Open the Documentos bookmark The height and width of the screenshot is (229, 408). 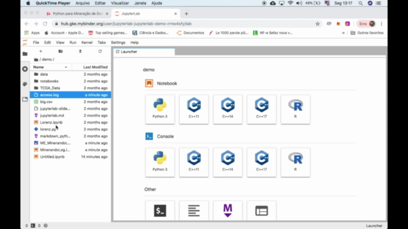(x=191, y=32)
